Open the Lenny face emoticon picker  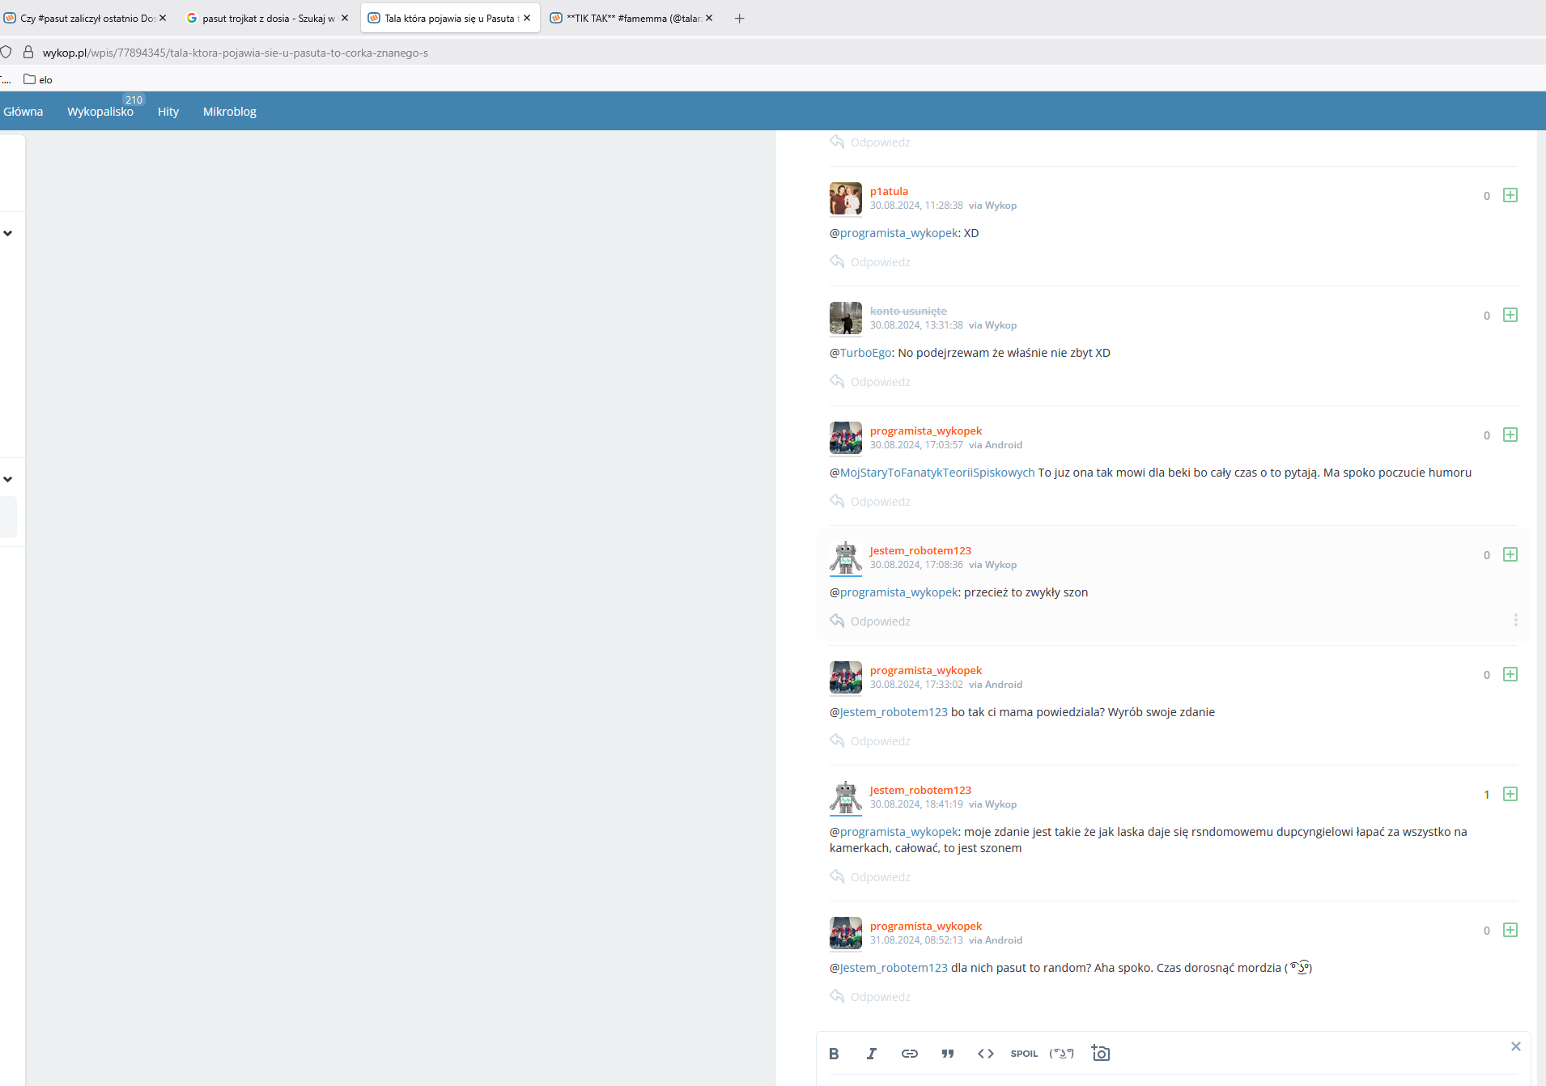(x=1062, y=1054)
